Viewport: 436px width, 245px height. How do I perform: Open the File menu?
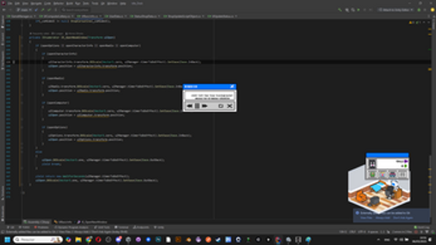[x=10, y=3]
